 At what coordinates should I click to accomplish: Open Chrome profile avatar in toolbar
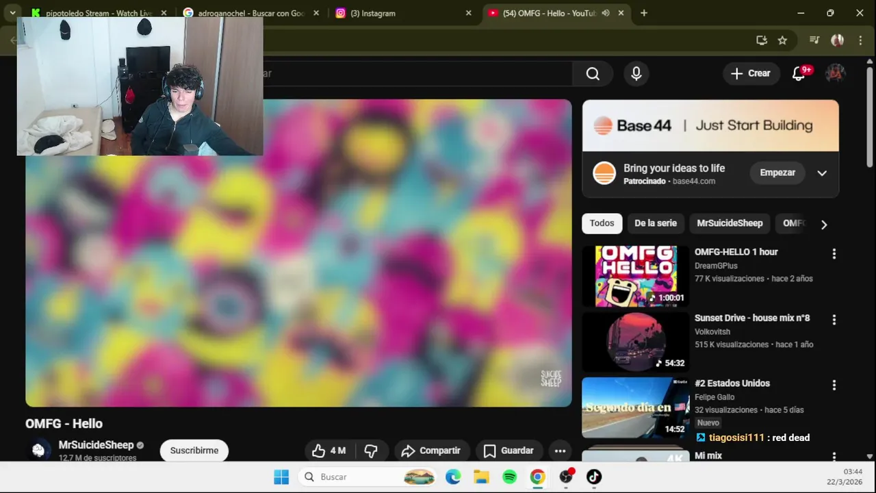coord(837,40)
